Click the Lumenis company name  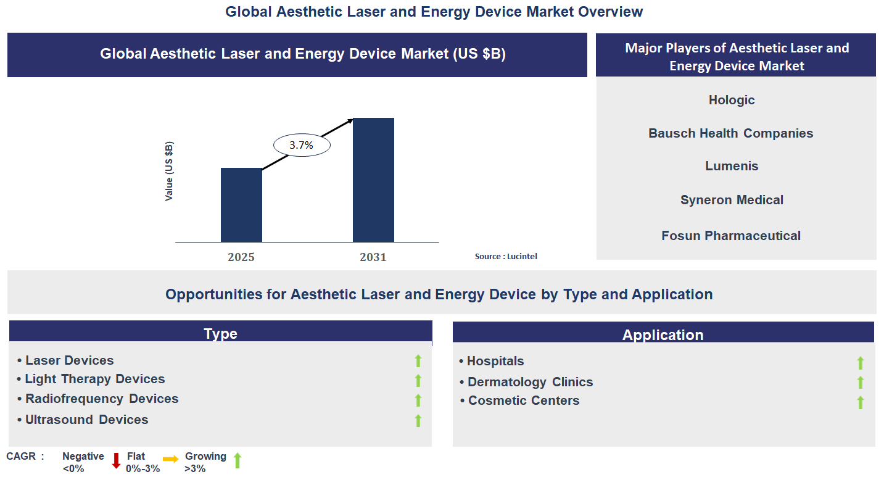pyautogui.click(x=731, y=165)
